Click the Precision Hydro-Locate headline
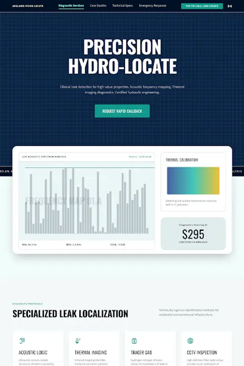This screenshot has height=366, width=244. click(x=123, y=56)
